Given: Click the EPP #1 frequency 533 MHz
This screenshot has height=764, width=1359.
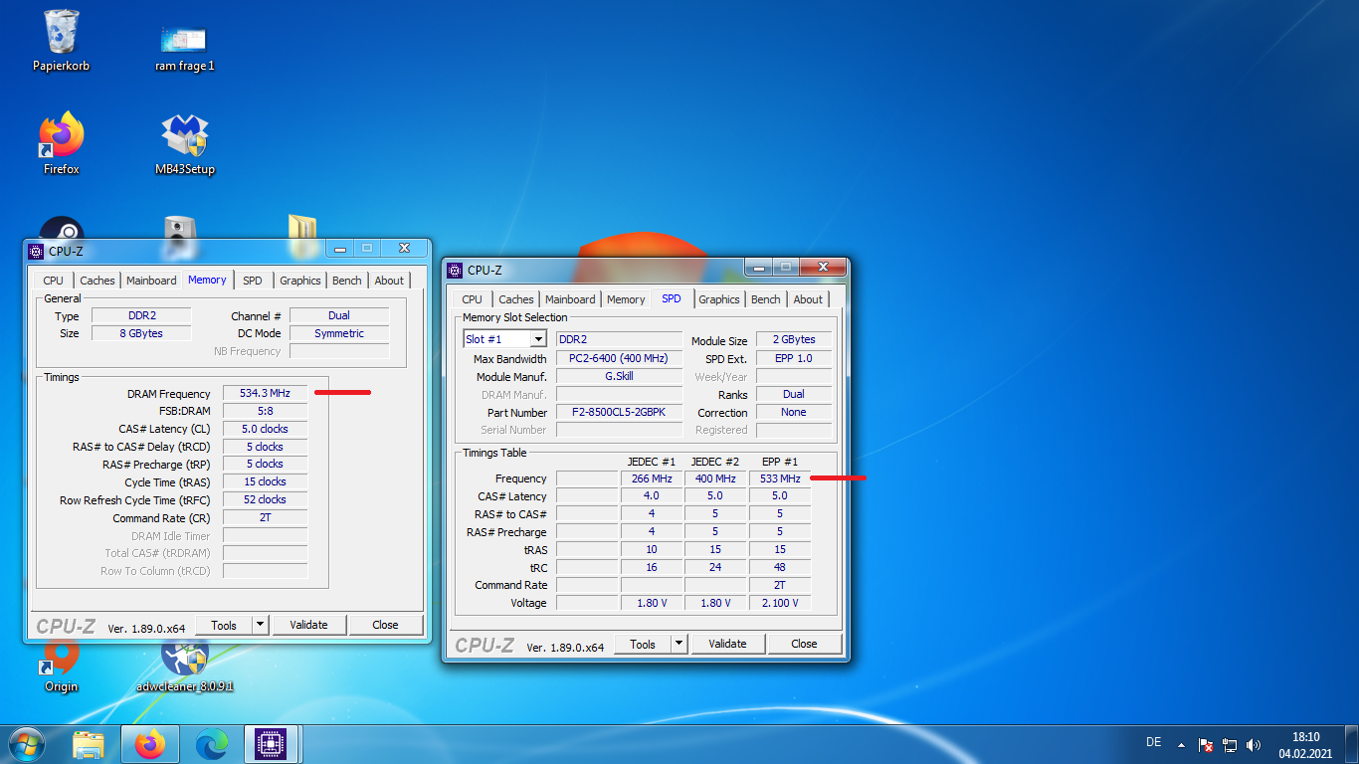Looking at the screenshot, I should click(x=780, y=478).
